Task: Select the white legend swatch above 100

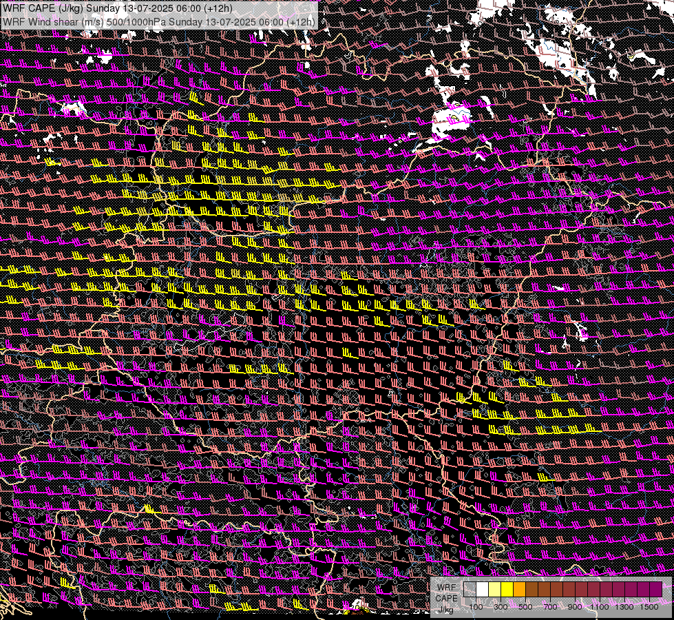Action: 483,590
